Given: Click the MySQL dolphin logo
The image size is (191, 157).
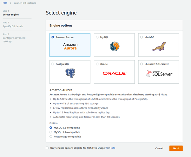Looking at the screenshot, I should coord(115,46).
